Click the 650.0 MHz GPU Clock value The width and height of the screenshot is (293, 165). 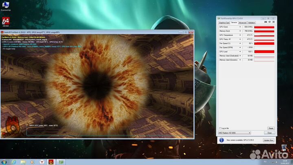click(x=248, y=27)
